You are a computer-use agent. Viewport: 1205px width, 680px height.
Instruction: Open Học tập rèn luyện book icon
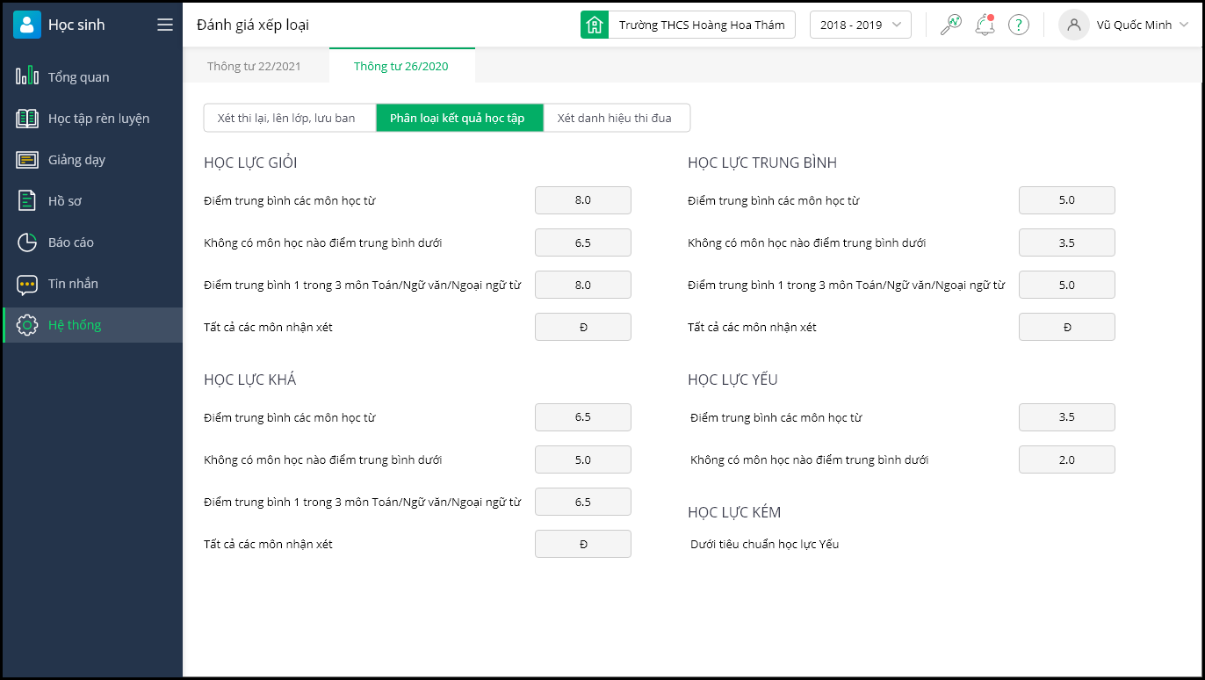click(x=27, y=118)
